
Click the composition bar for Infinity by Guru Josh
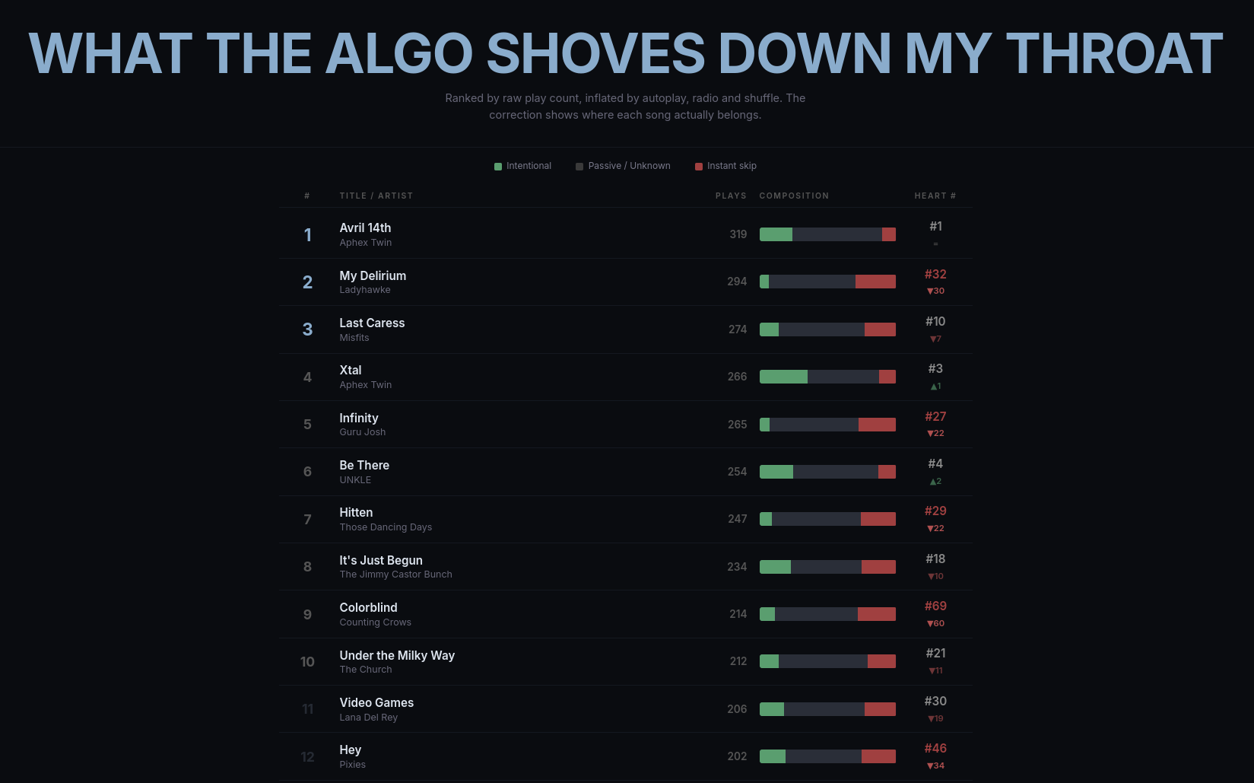point(827,424)
